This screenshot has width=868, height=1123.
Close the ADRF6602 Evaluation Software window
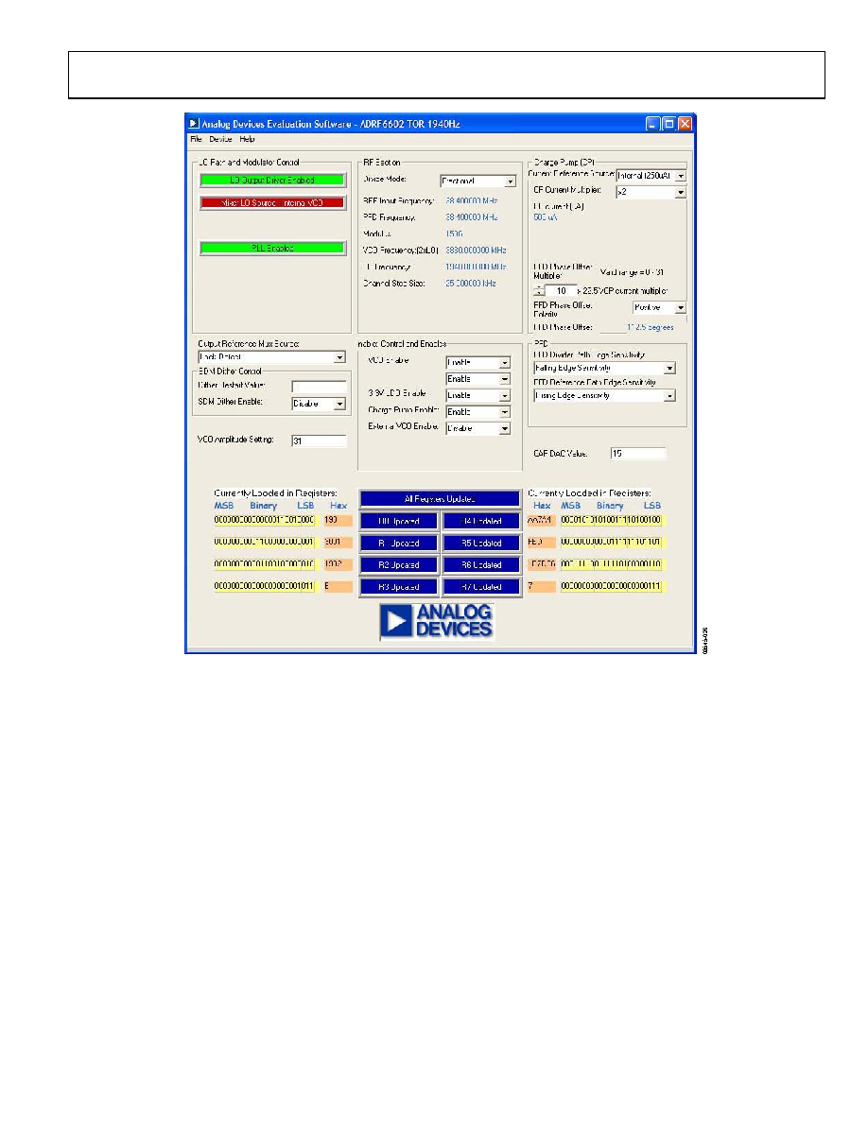[686, 123]
